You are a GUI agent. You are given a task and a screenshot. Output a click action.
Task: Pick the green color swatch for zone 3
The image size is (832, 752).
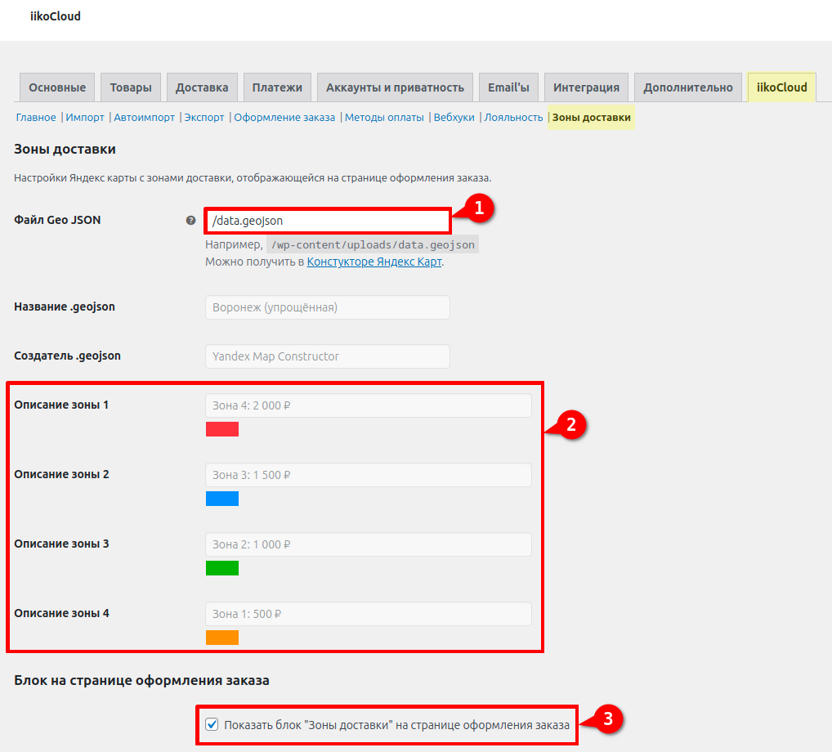tap(222, 568)
